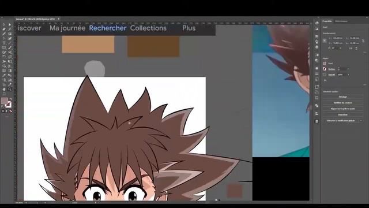
Task: Set paint mode to solid Color
Action: tap(3, 111)
